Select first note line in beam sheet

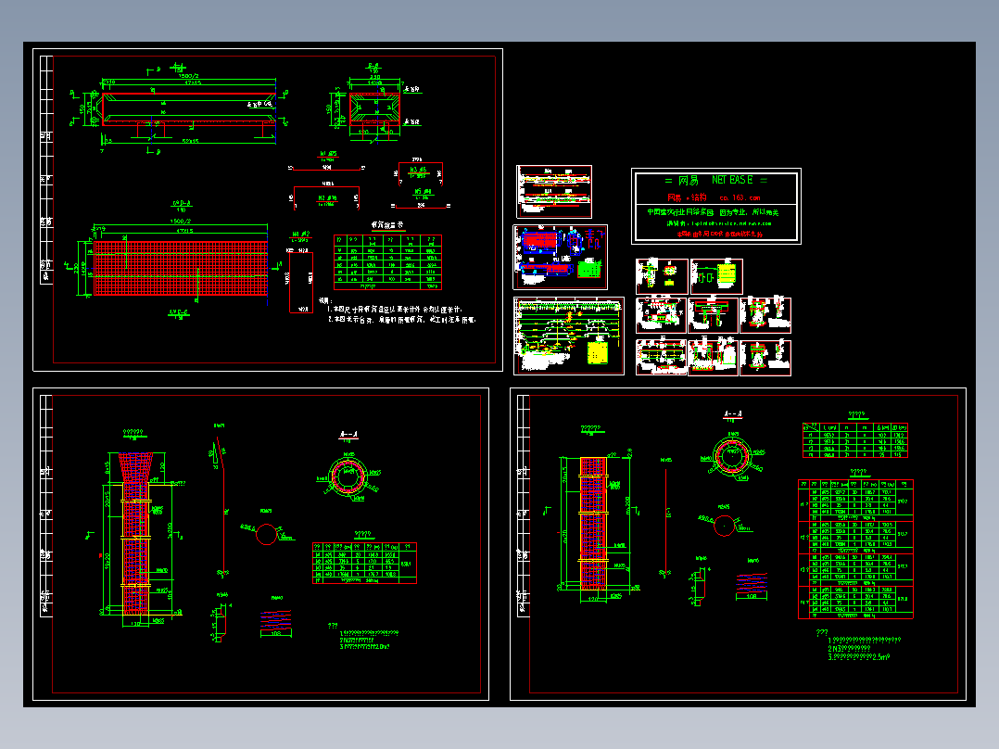395,310
